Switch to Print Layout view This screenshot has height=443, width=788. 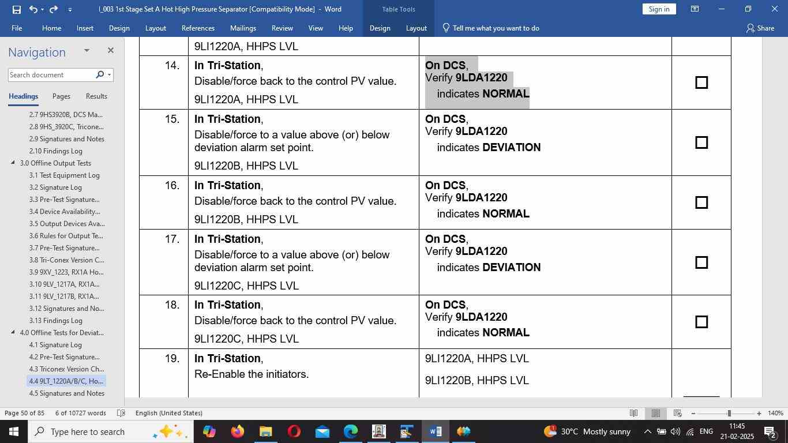655,413
